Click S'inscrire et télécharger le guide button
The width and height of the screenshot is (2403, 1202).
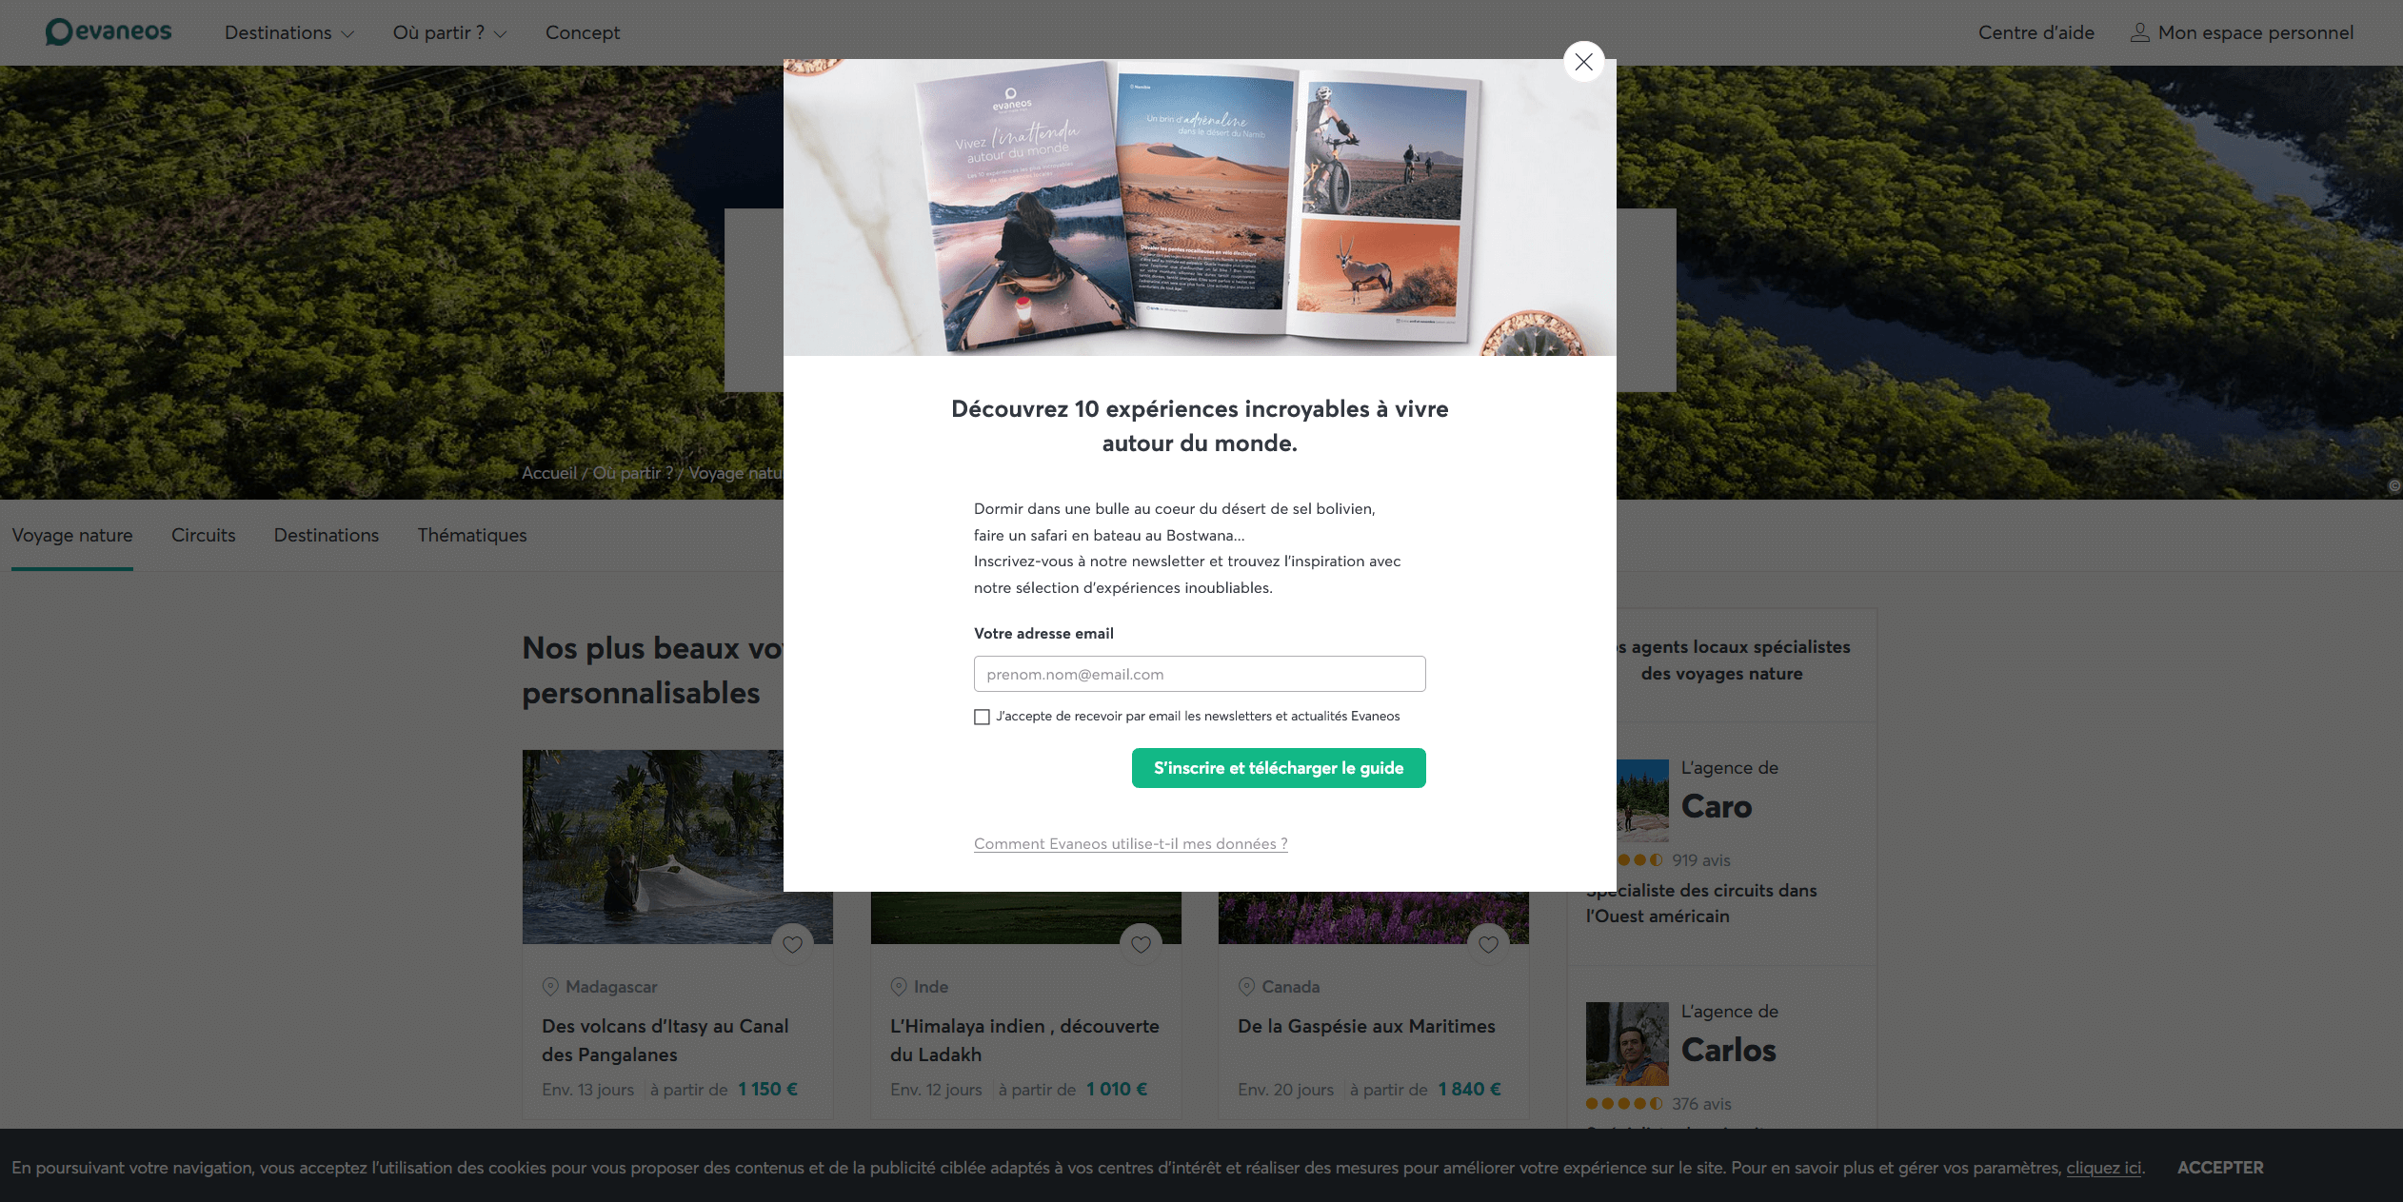pos(1279,768)
